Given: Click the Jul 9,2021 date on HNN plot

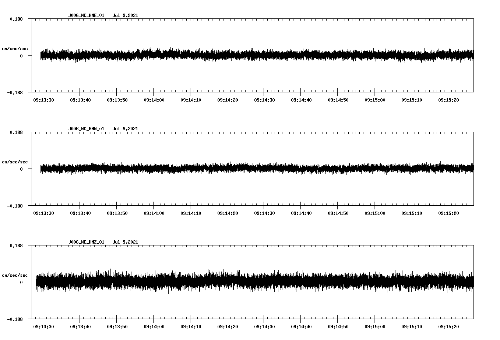Looking at the screenshot, I should coord(125,129).
